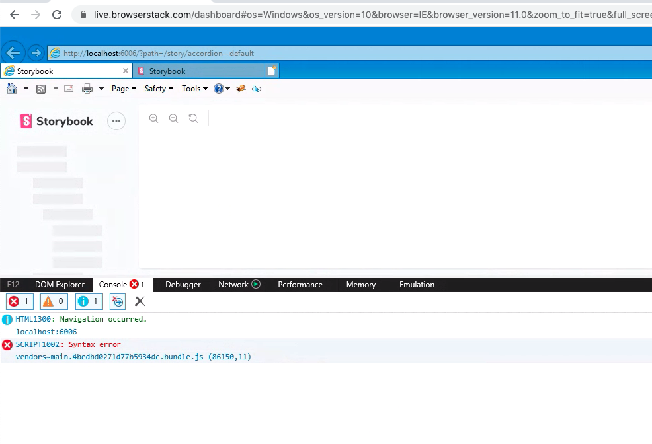The image size is (652, 444).
Task: Toggle info message filtering in the Console
Action: (x=89, y=301)
